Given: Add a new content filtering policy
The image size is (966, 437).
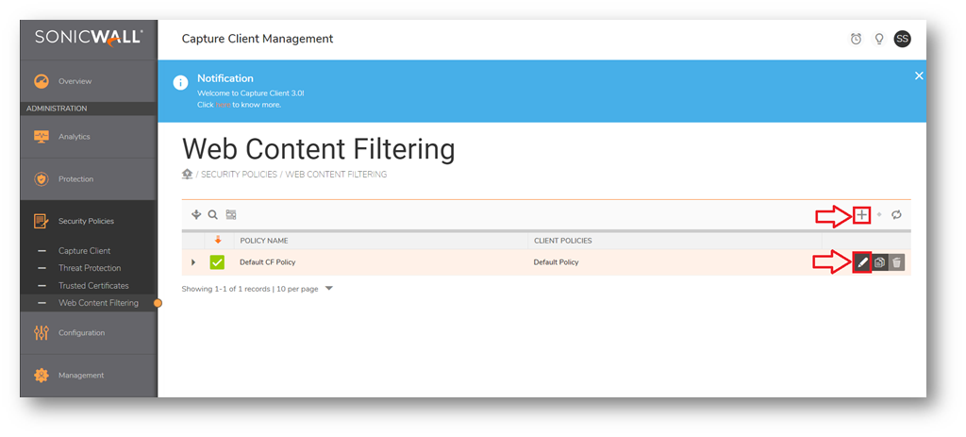Looking at the screenshot, I should (x=861, y=215).
